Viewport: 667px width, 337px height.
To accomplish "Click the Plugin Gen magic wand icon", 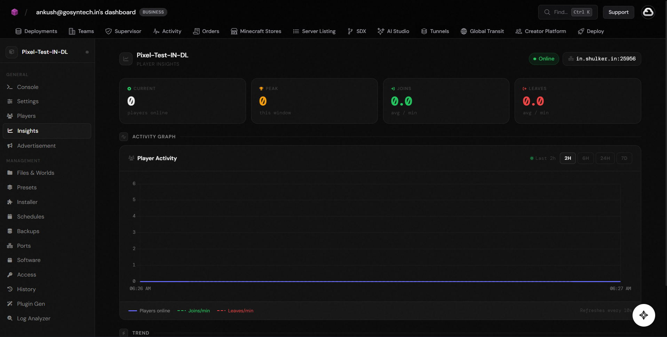I will click(10, 304).
